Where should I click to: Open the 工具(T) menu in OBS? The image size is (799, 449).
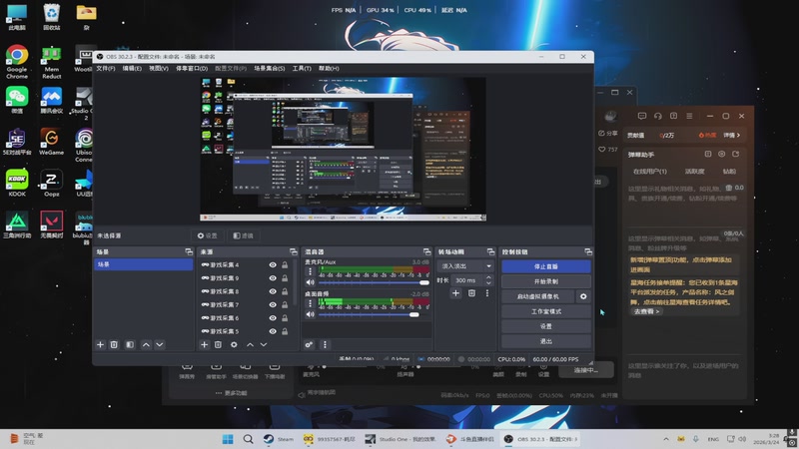[302, 68]
